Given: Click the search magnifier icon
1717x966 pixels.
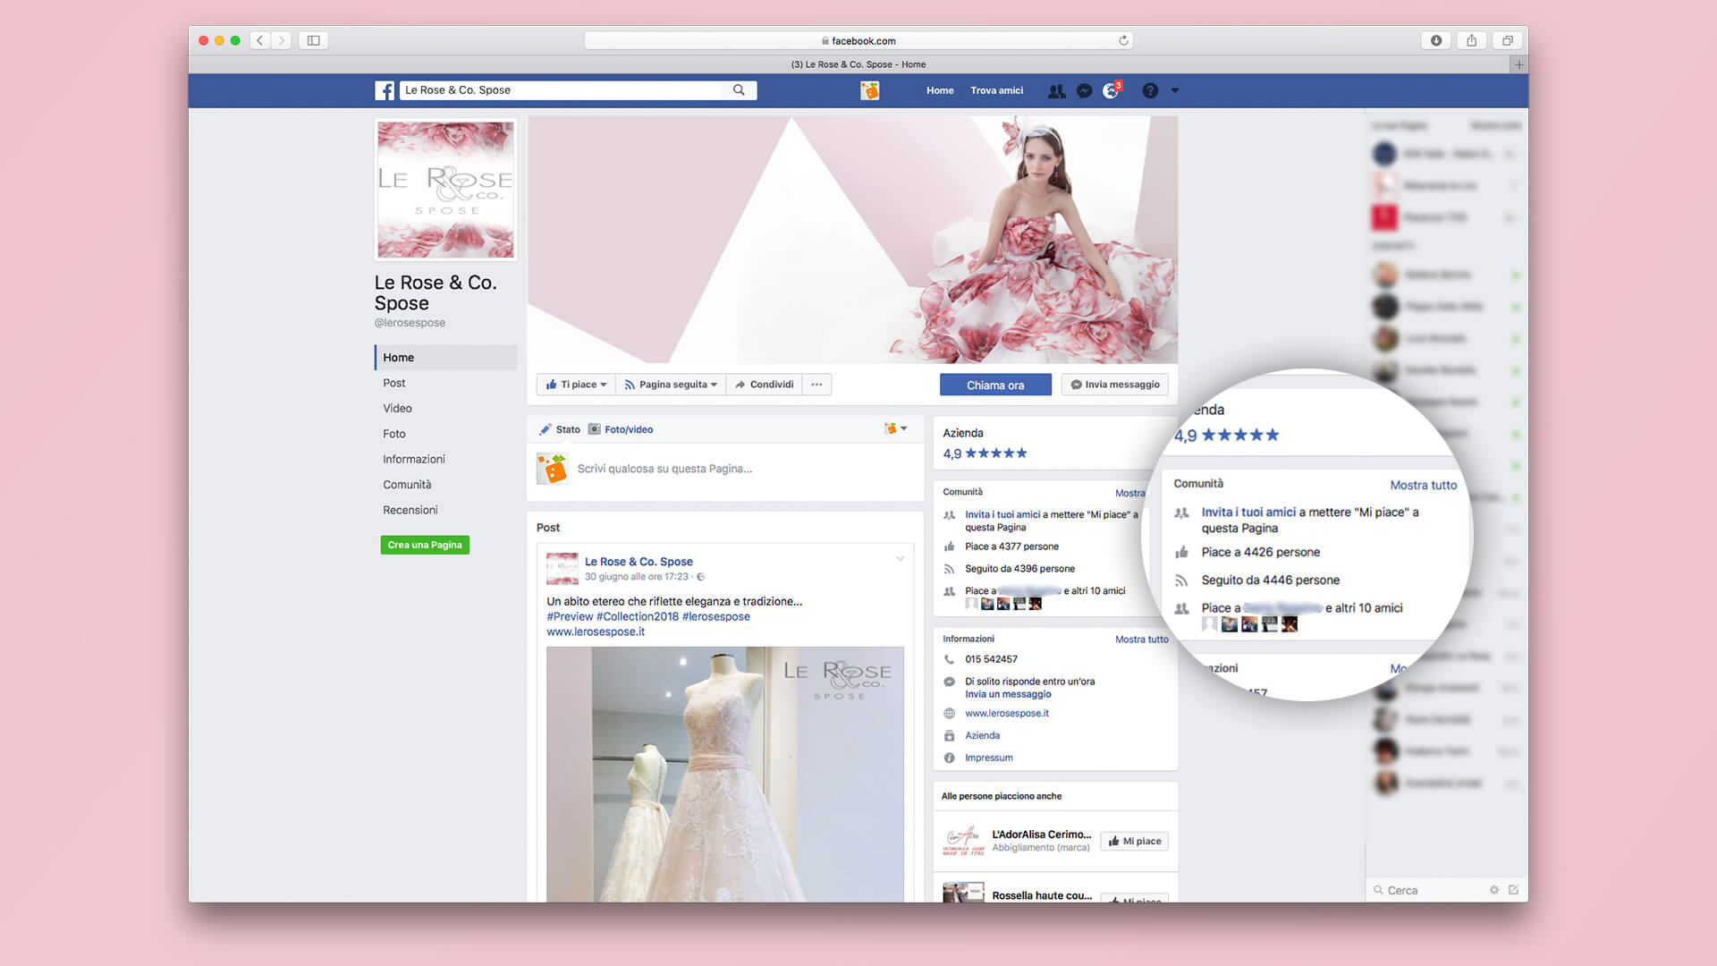Looking at the screenshot, I should point(739,90).
